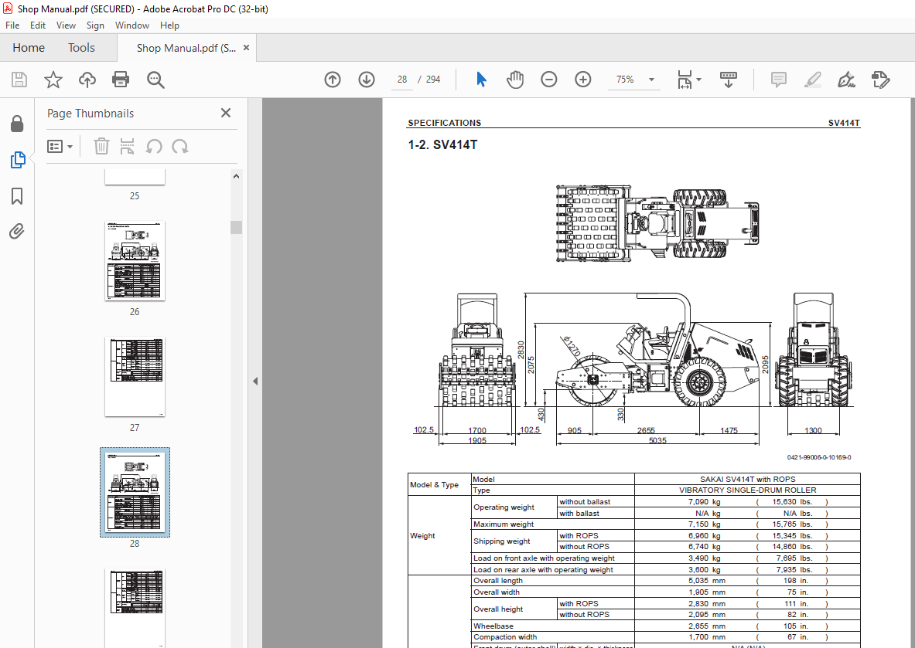Switch to the Home tab
The height and width of the screenshot is (648, 915).
pos(29,48)
